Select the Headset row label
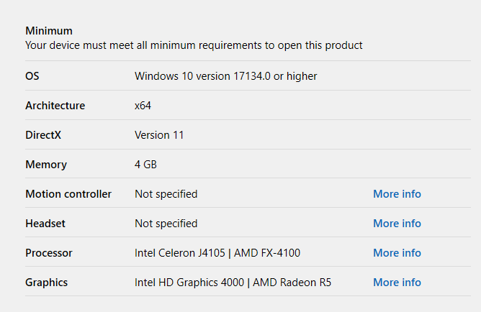The width and height of the screenshot is (481, 312). coord(45,224)
